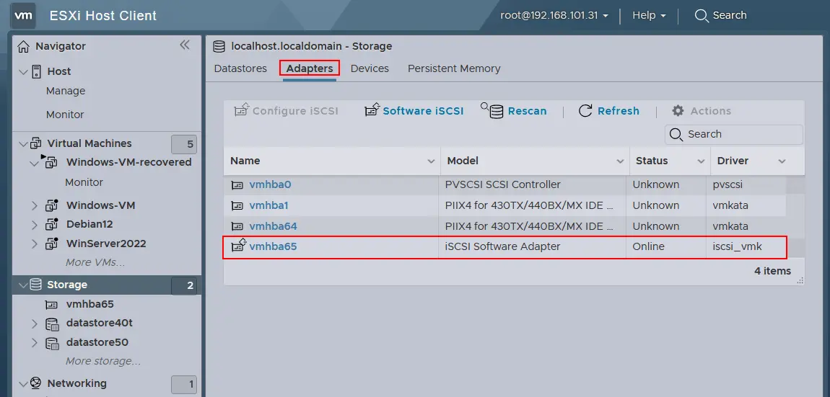The width and height of the screenshot is (830, 397).
Task: Switch to the Devices tab
Action: coord(370,68)
